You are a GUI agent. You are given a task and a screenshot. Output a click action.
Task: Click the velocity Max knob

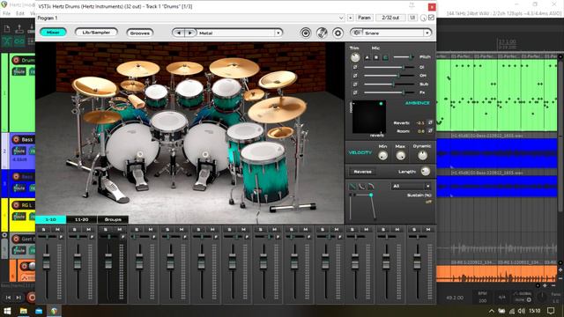coord(400,155)
